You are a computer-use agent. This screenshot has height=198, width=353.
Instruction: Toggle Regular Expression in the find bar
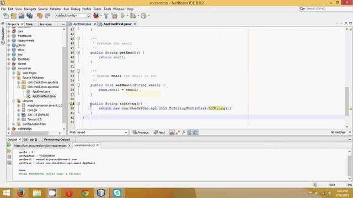[184, 133]
